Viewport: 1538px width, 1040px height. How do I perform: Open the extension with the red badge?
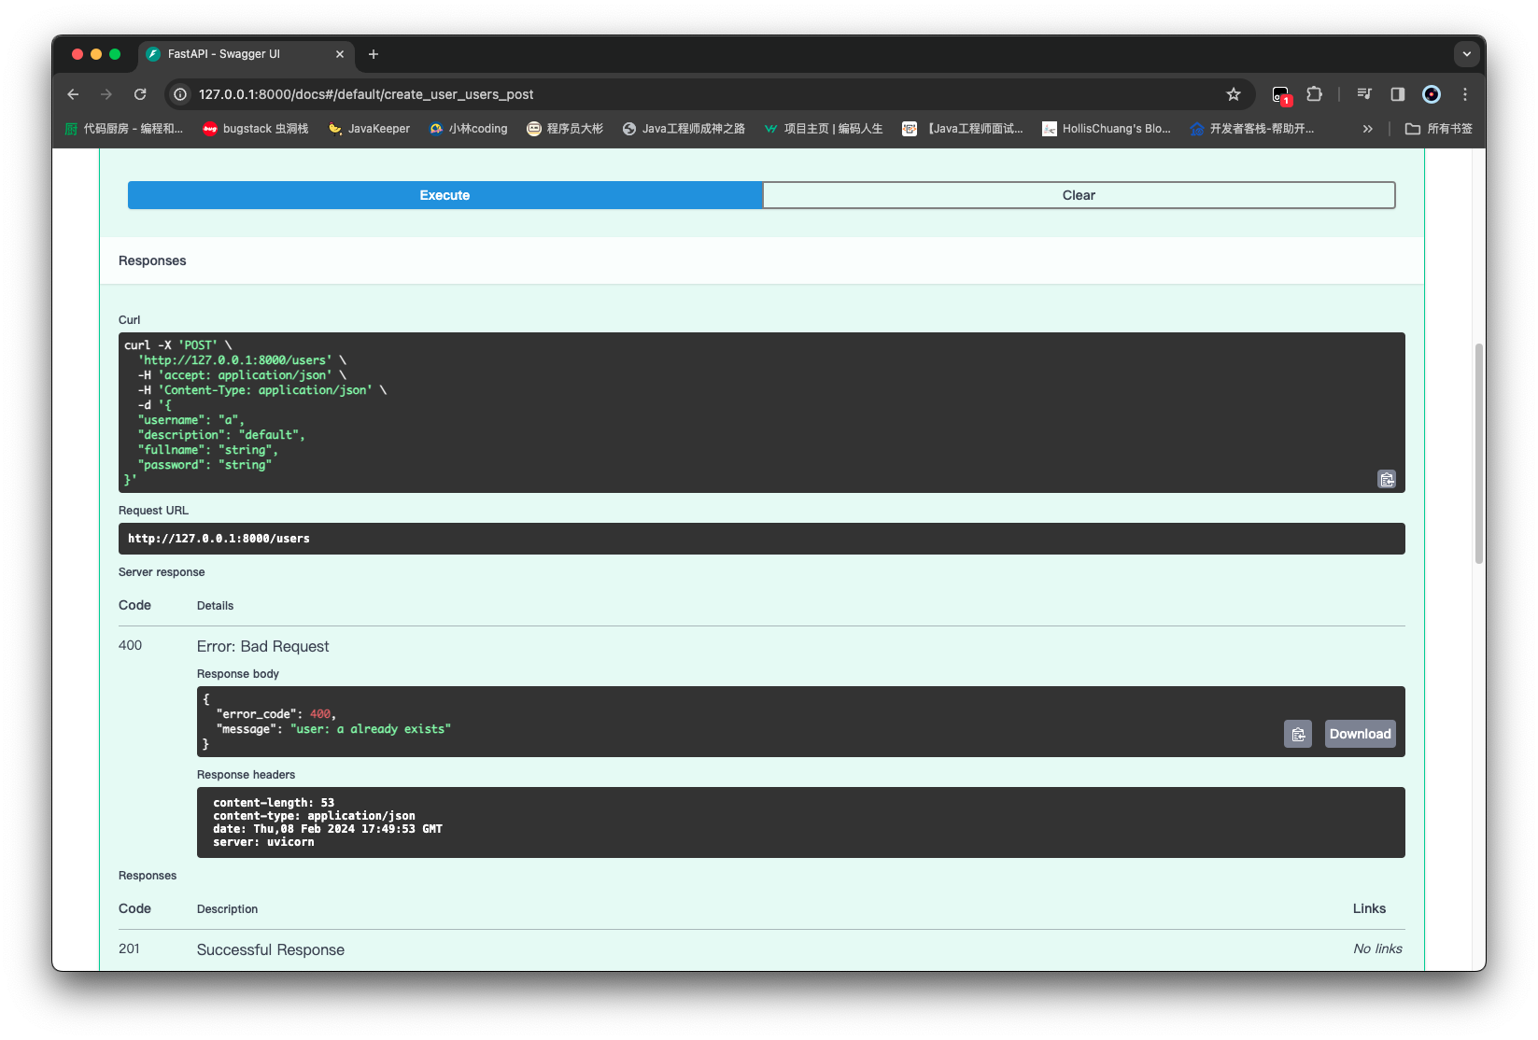[x=1281, y=94]
